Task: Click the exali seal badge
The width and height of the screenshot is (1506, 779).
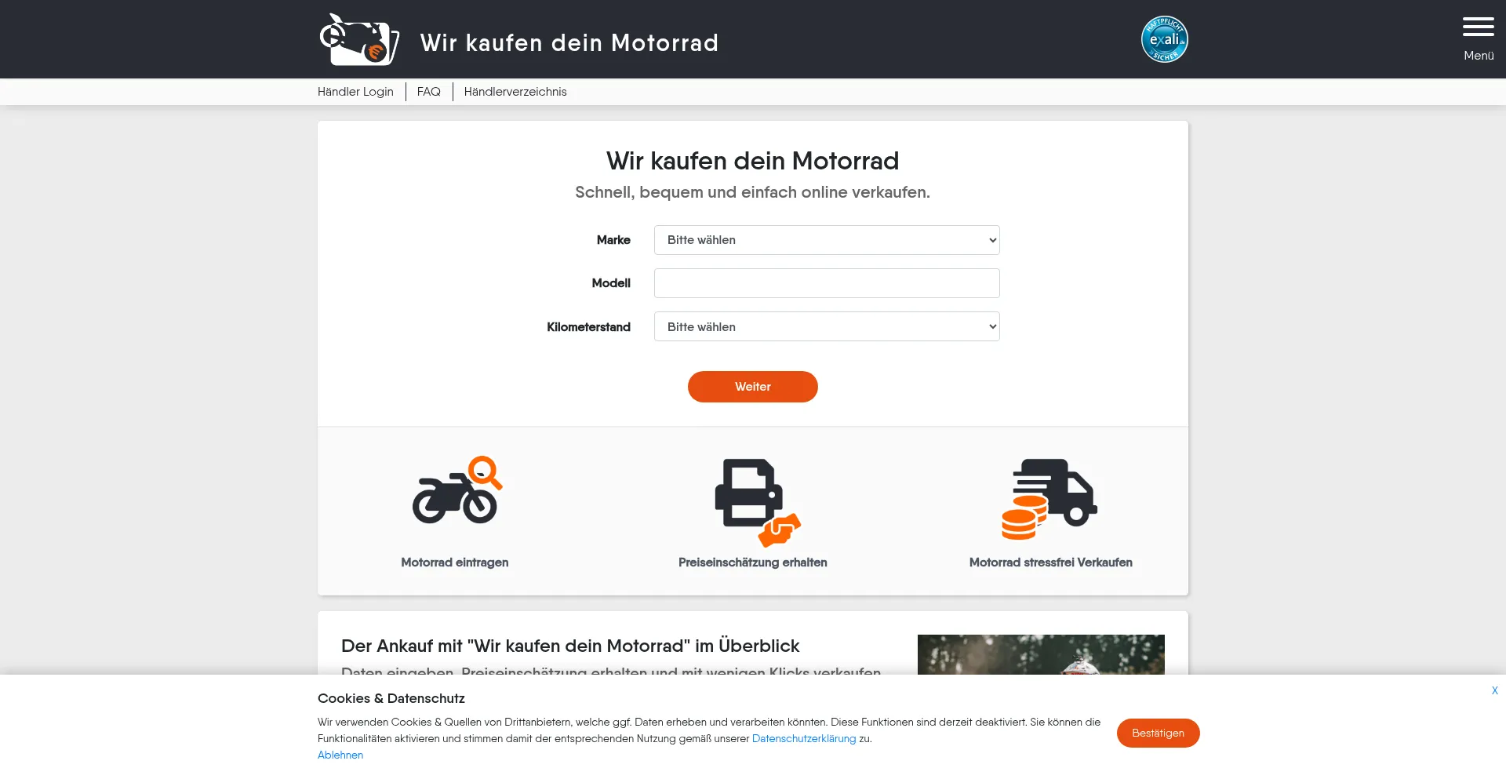Action: point(1164,39)
